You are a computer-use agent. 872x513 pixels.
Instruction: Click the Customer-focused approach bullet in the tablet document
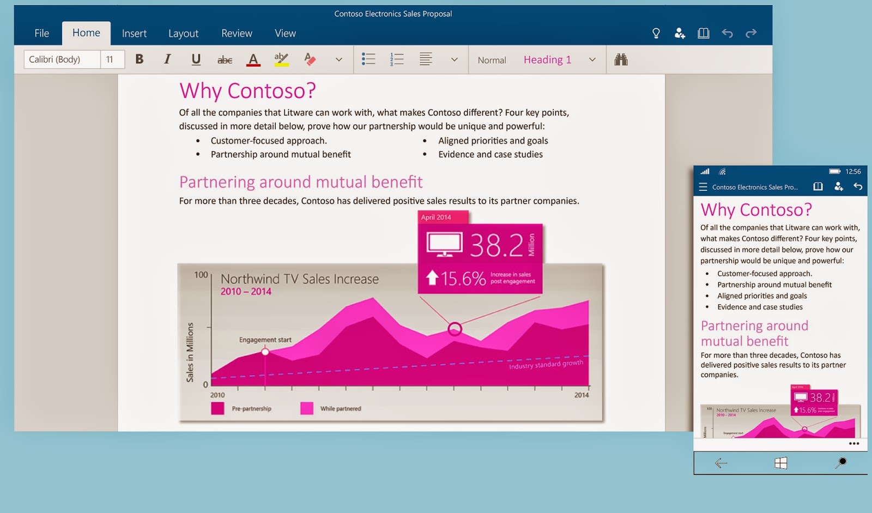point(269,141)
